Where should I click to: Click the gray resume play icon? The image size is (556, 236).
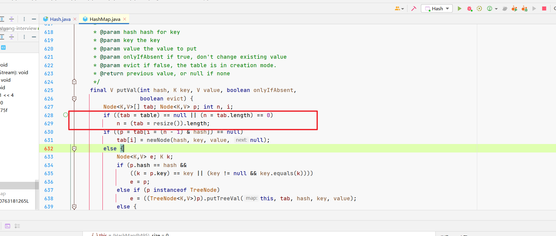[x=534, y=8]
